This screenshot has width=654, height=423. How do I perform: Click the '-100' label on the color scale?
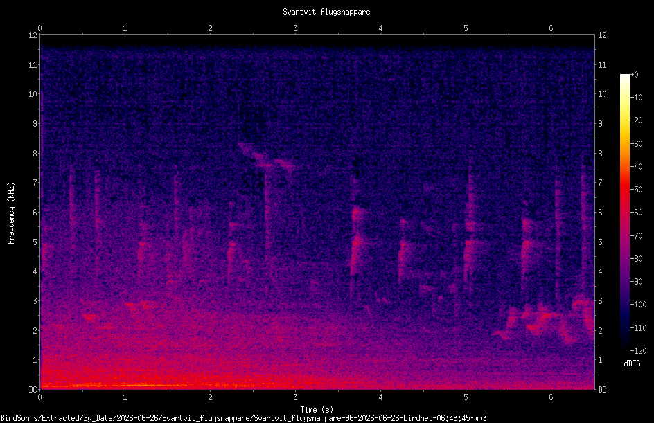638,305
